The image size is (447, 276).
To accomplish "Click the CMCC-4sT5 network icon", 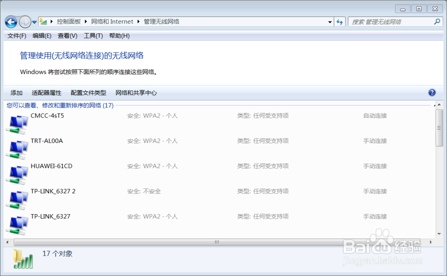I will coord(17,124).
